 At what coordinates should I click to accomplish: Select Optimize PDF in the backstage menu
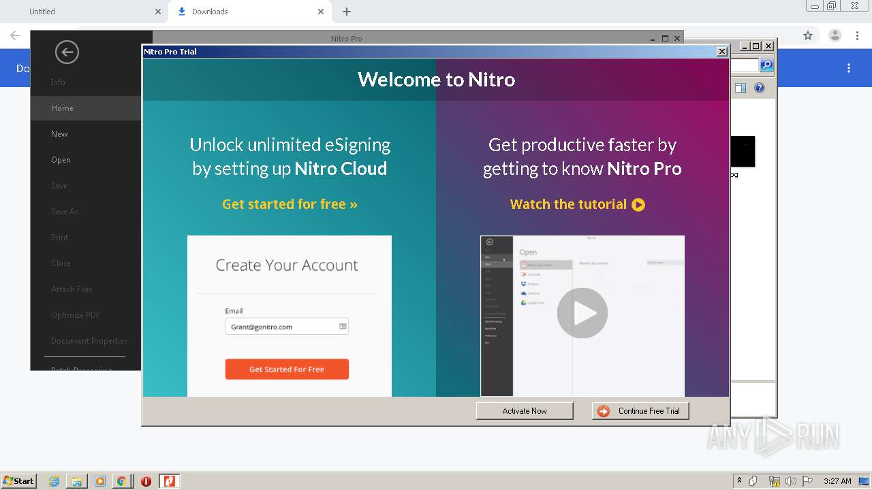tap(76, 315)
